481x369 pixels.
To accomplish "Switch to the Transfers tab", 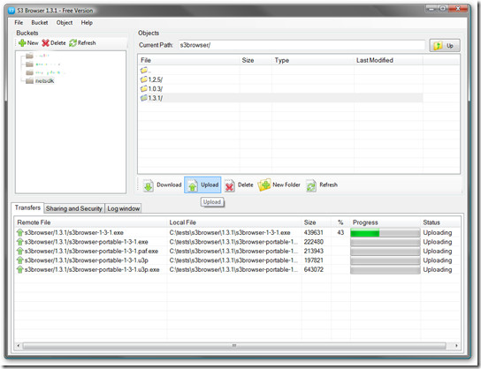I will 27,207.
